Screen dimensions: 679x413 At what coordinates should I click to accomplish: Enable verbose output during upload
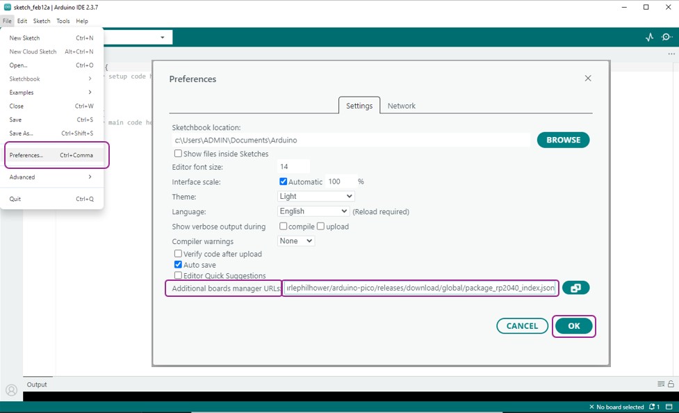(x=320, y=226)
